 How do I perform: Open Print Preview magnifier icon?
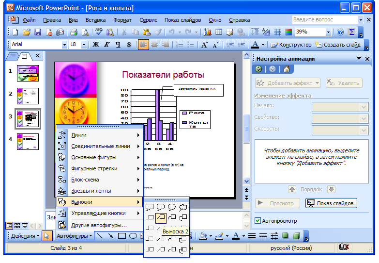pos(85,32)
